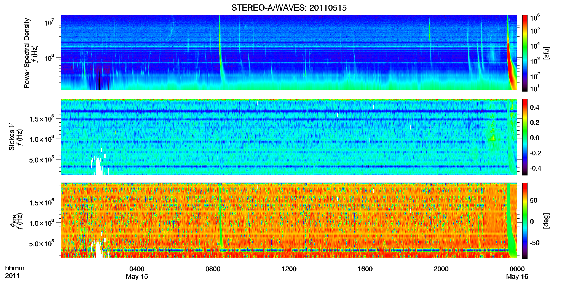Click the 10^1 label on sfu colorbar
578x297 pixels.
click(535, 89)
